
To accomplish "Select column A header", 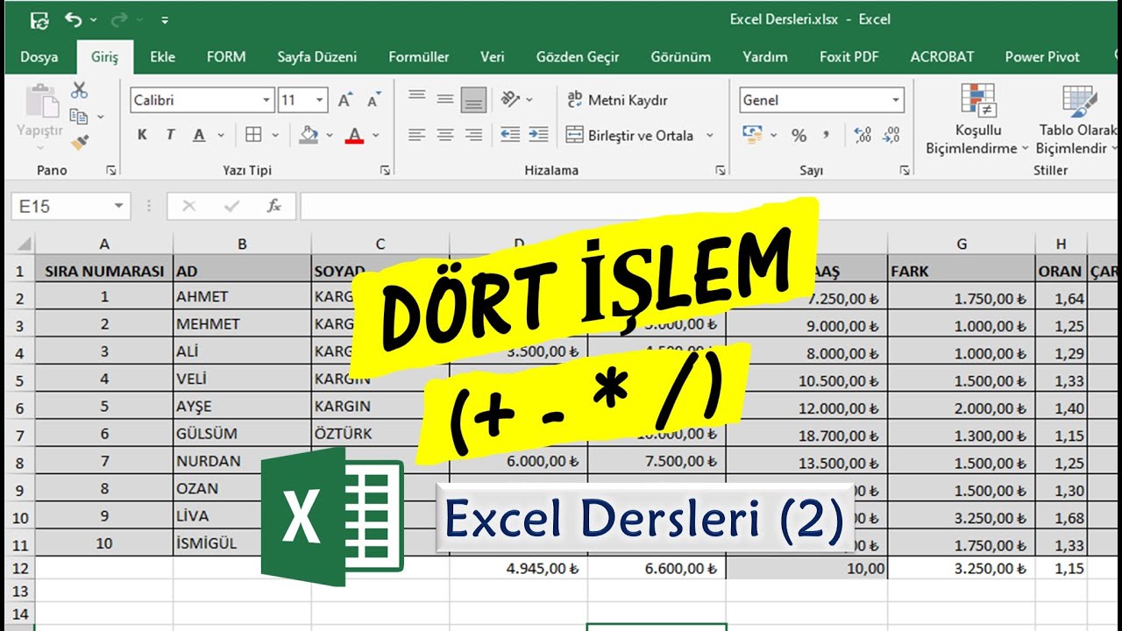I will (x=104, y=244).
